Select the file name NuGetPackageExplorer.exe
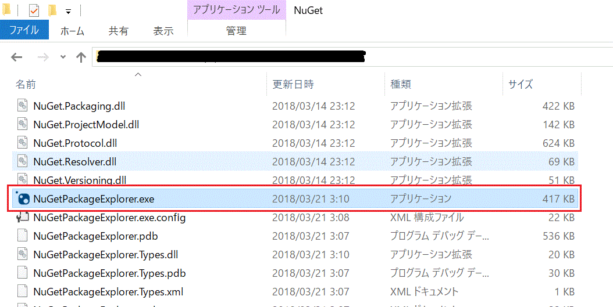The height and width of the screenshot is (307, 613). point(94,199)
